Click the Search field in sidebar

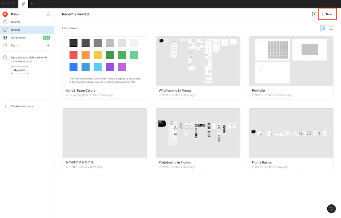point(27,22)
